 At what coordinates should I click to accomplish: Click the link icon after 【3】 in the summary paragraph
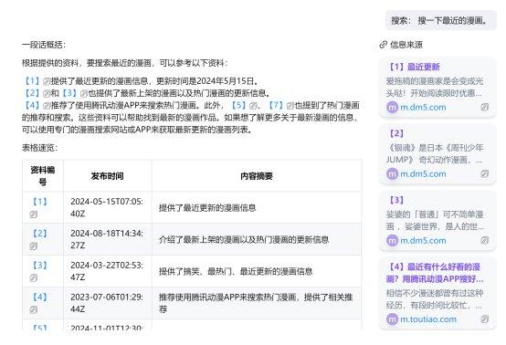84,93
